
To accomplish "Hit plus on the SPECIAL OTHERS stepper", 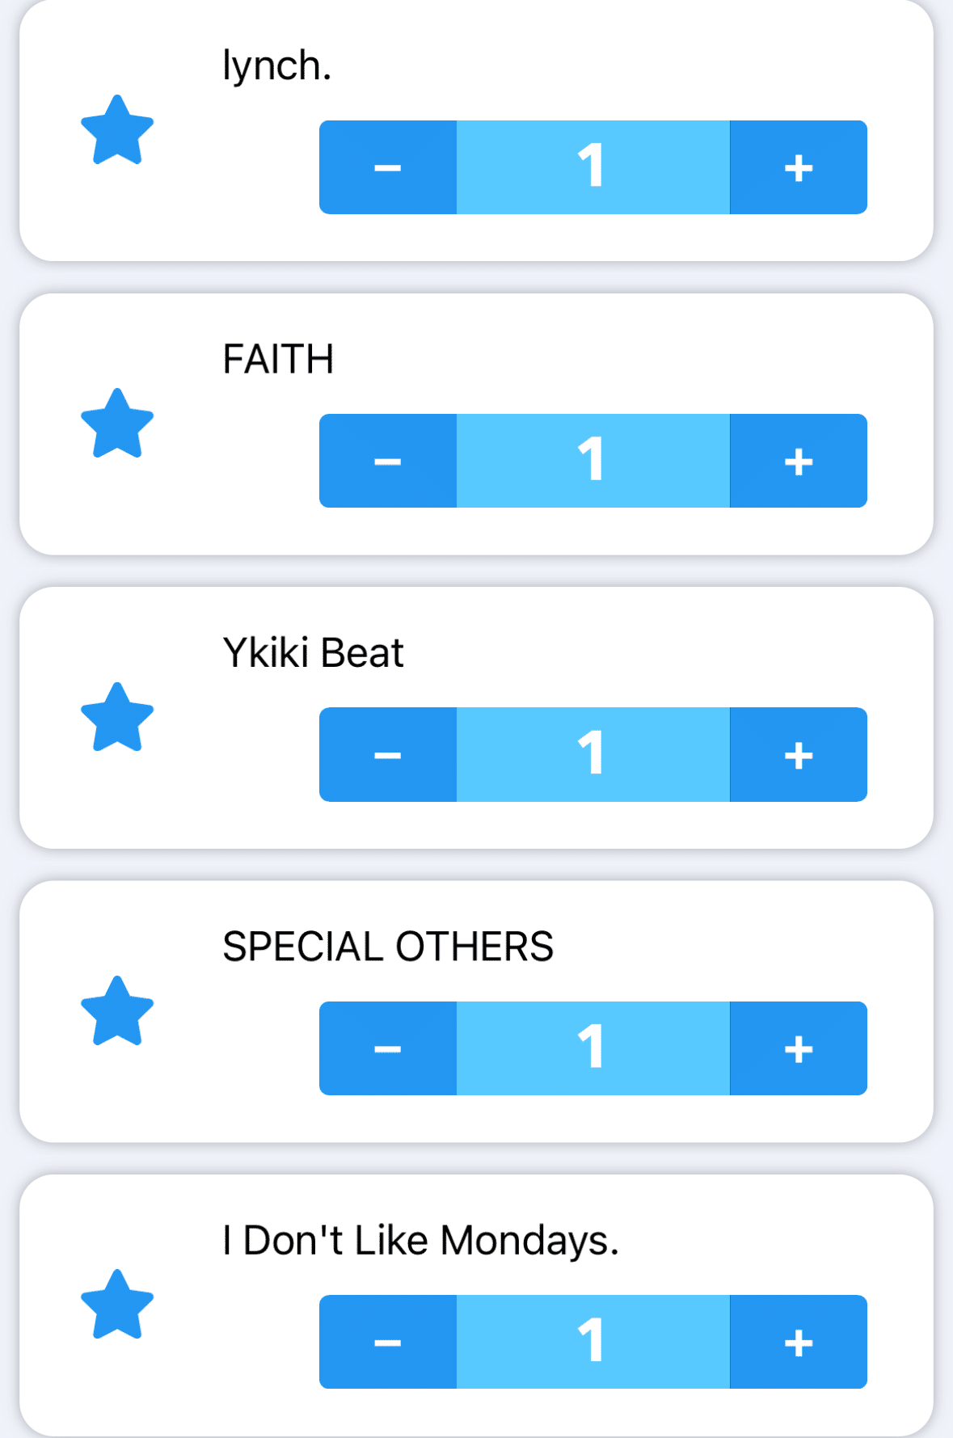I will (798, 1048).
